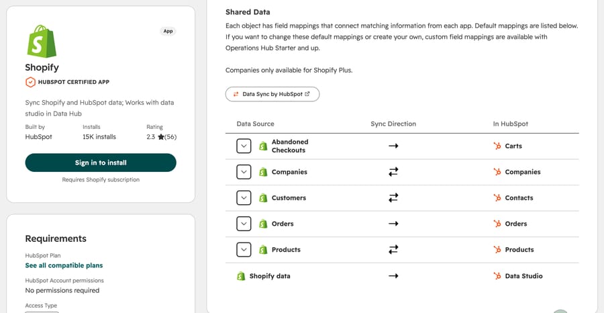Expand the Abandoned Checkouts field mappings
The width and height of the screenshot is (604, 313).
[x=244, y=146]
